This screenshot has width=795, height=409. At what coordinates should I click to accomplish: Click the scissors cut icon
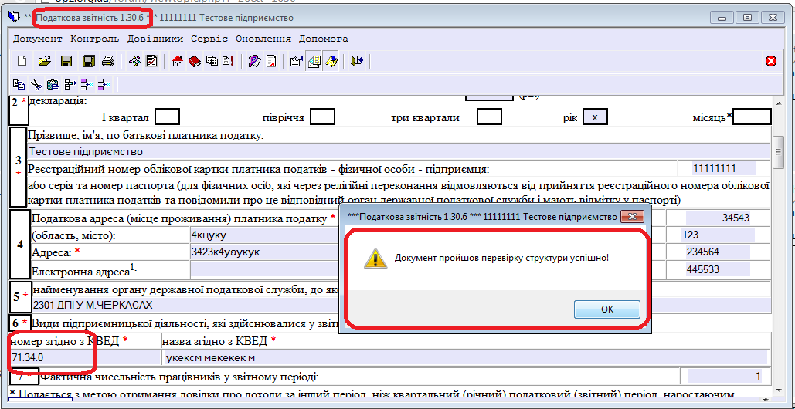pos(36,84)
